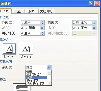Open the 文档网格 tab

point(46,11)
